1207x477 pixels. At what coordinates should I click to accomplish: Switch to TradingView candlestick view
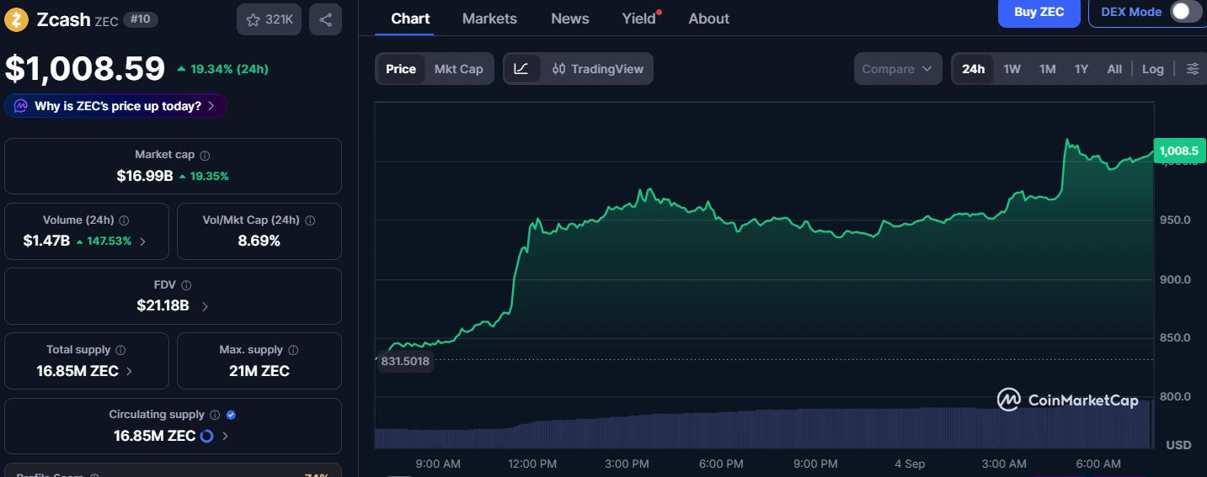[x=598, y=69]
